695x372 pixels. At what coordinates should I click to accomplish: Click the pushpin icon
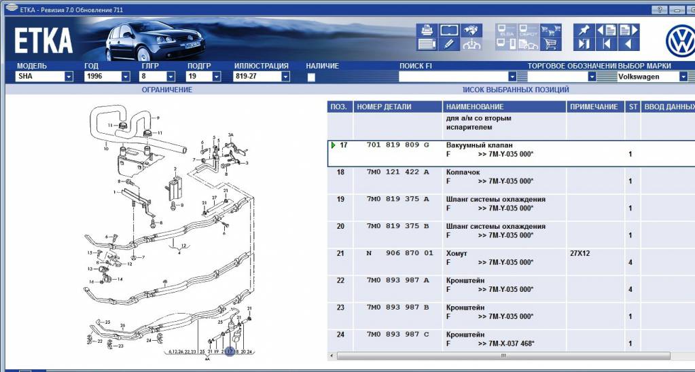(x=584, y=30)
